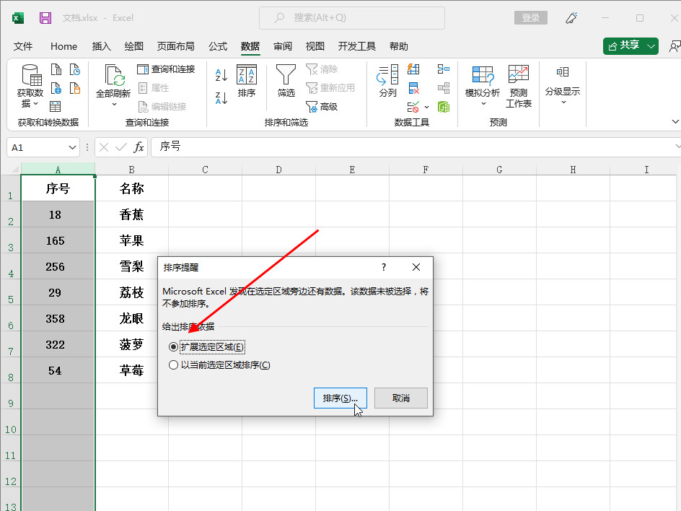Click the 登录 sign-in button
The width and height of the screenshot is (681, 511).
531,18
